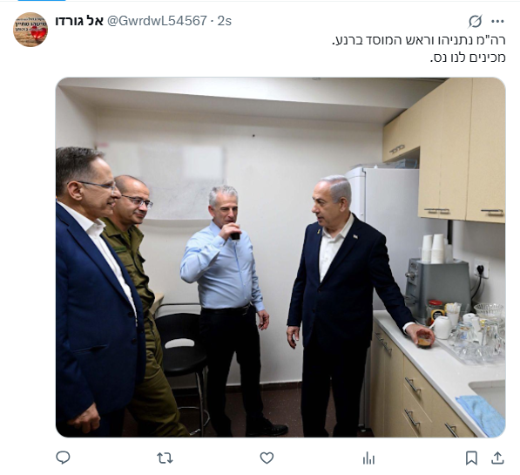Image resolution: width=520 pixels, height=475 pixels.
Task: Click the coffee machine in the photo
Action: [x=438, y=287]
